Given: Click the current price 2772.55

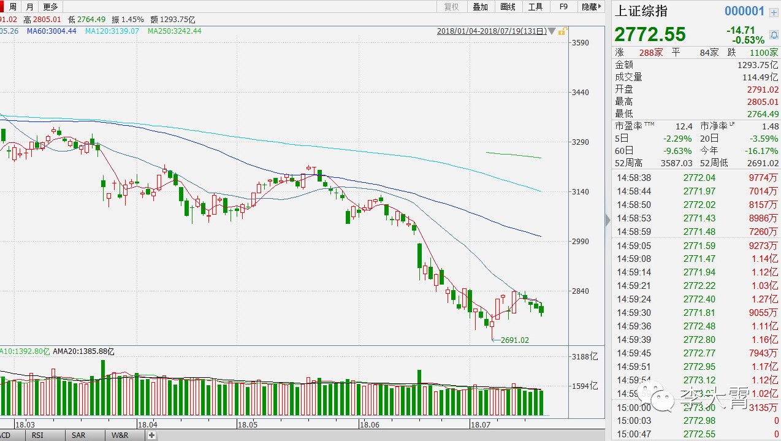Looking at the screenshot, I should pos(650,34).
